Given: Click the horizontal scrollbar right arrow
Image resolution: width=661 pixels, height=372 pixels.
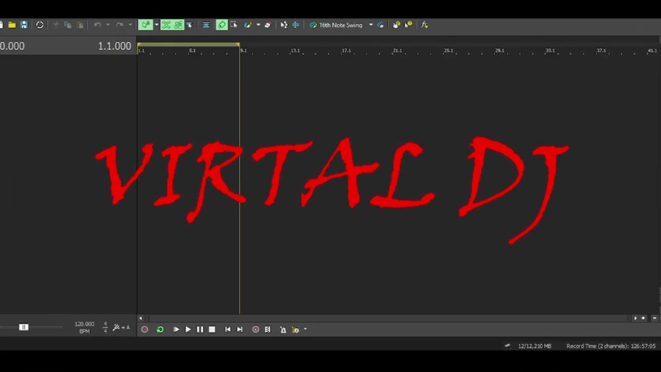Looking at the screenshot, I should 636,318.
